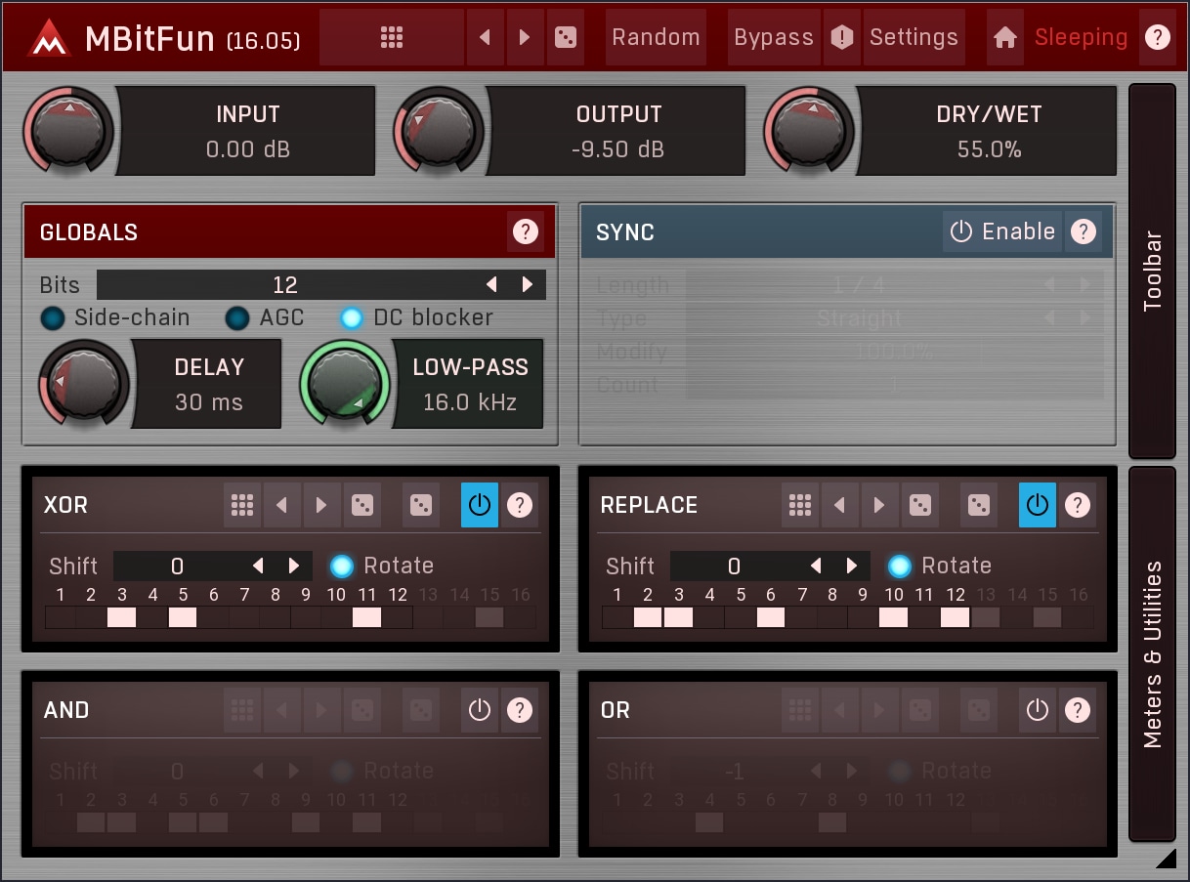The height and width of the screenshot is (882, 1190).
Task: Turn on the Side-chain option
Action: click(52, 317)
